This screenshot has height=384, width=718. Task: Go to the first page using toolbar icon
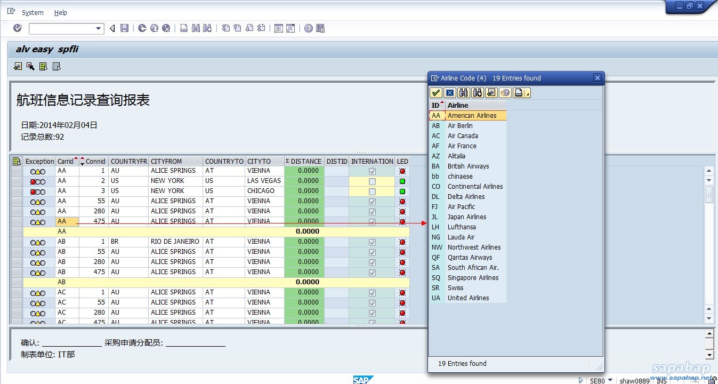(226, 28)
